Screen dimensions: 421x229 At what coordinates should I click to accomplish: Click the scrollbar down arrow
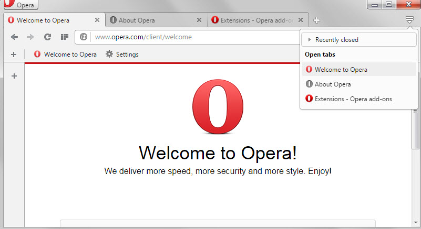pos(416,223)
